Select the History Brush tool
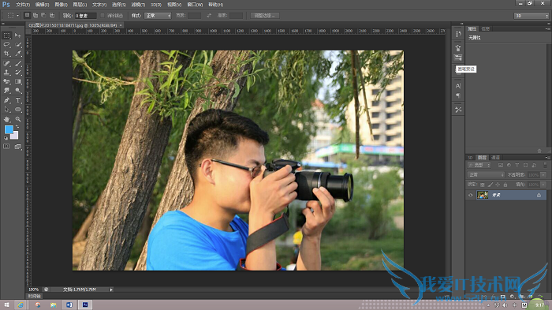Screen dimensions: 552x310 tap(18, 73)
